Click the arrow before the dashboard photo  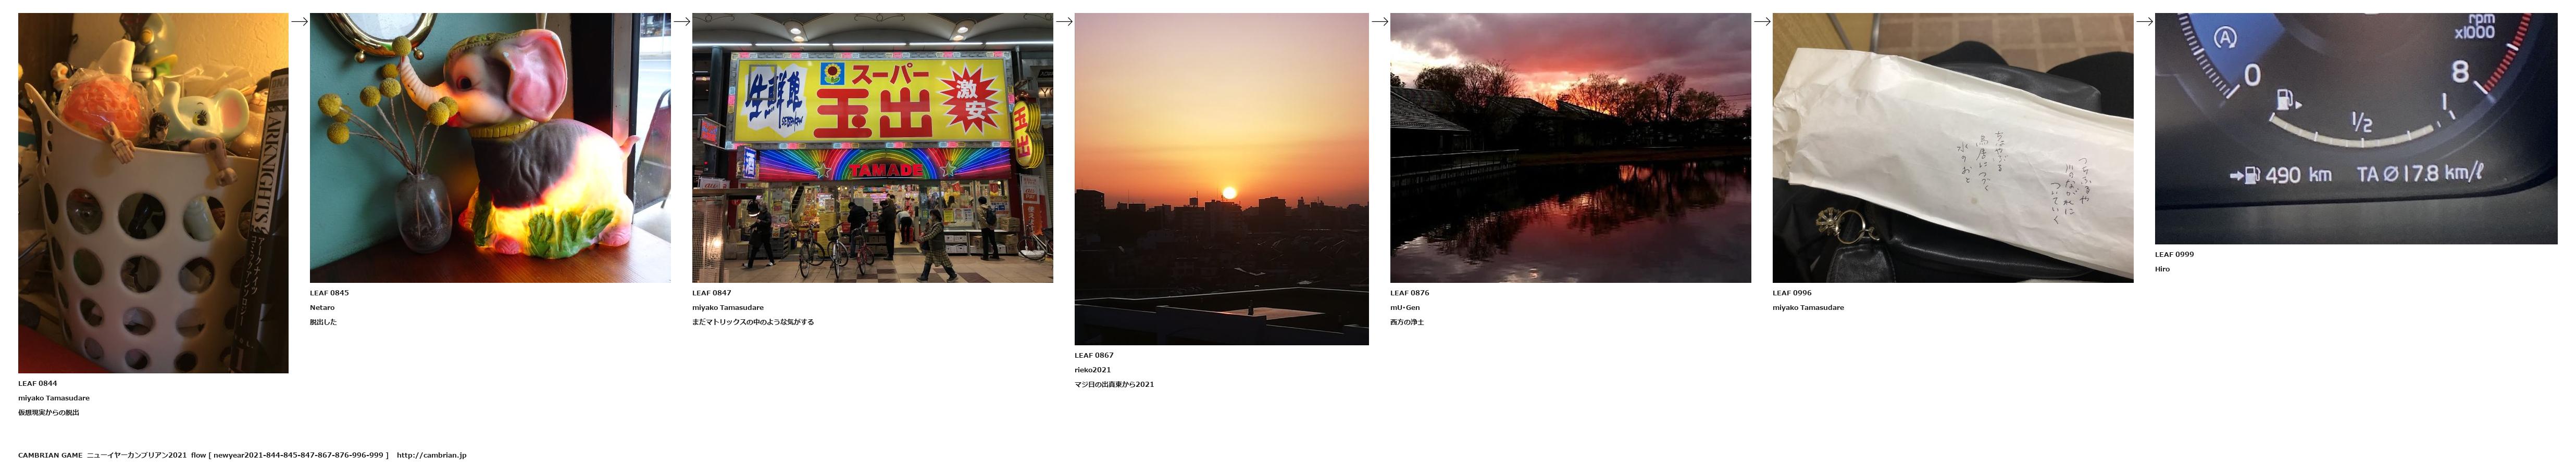tap(2144, 21)
